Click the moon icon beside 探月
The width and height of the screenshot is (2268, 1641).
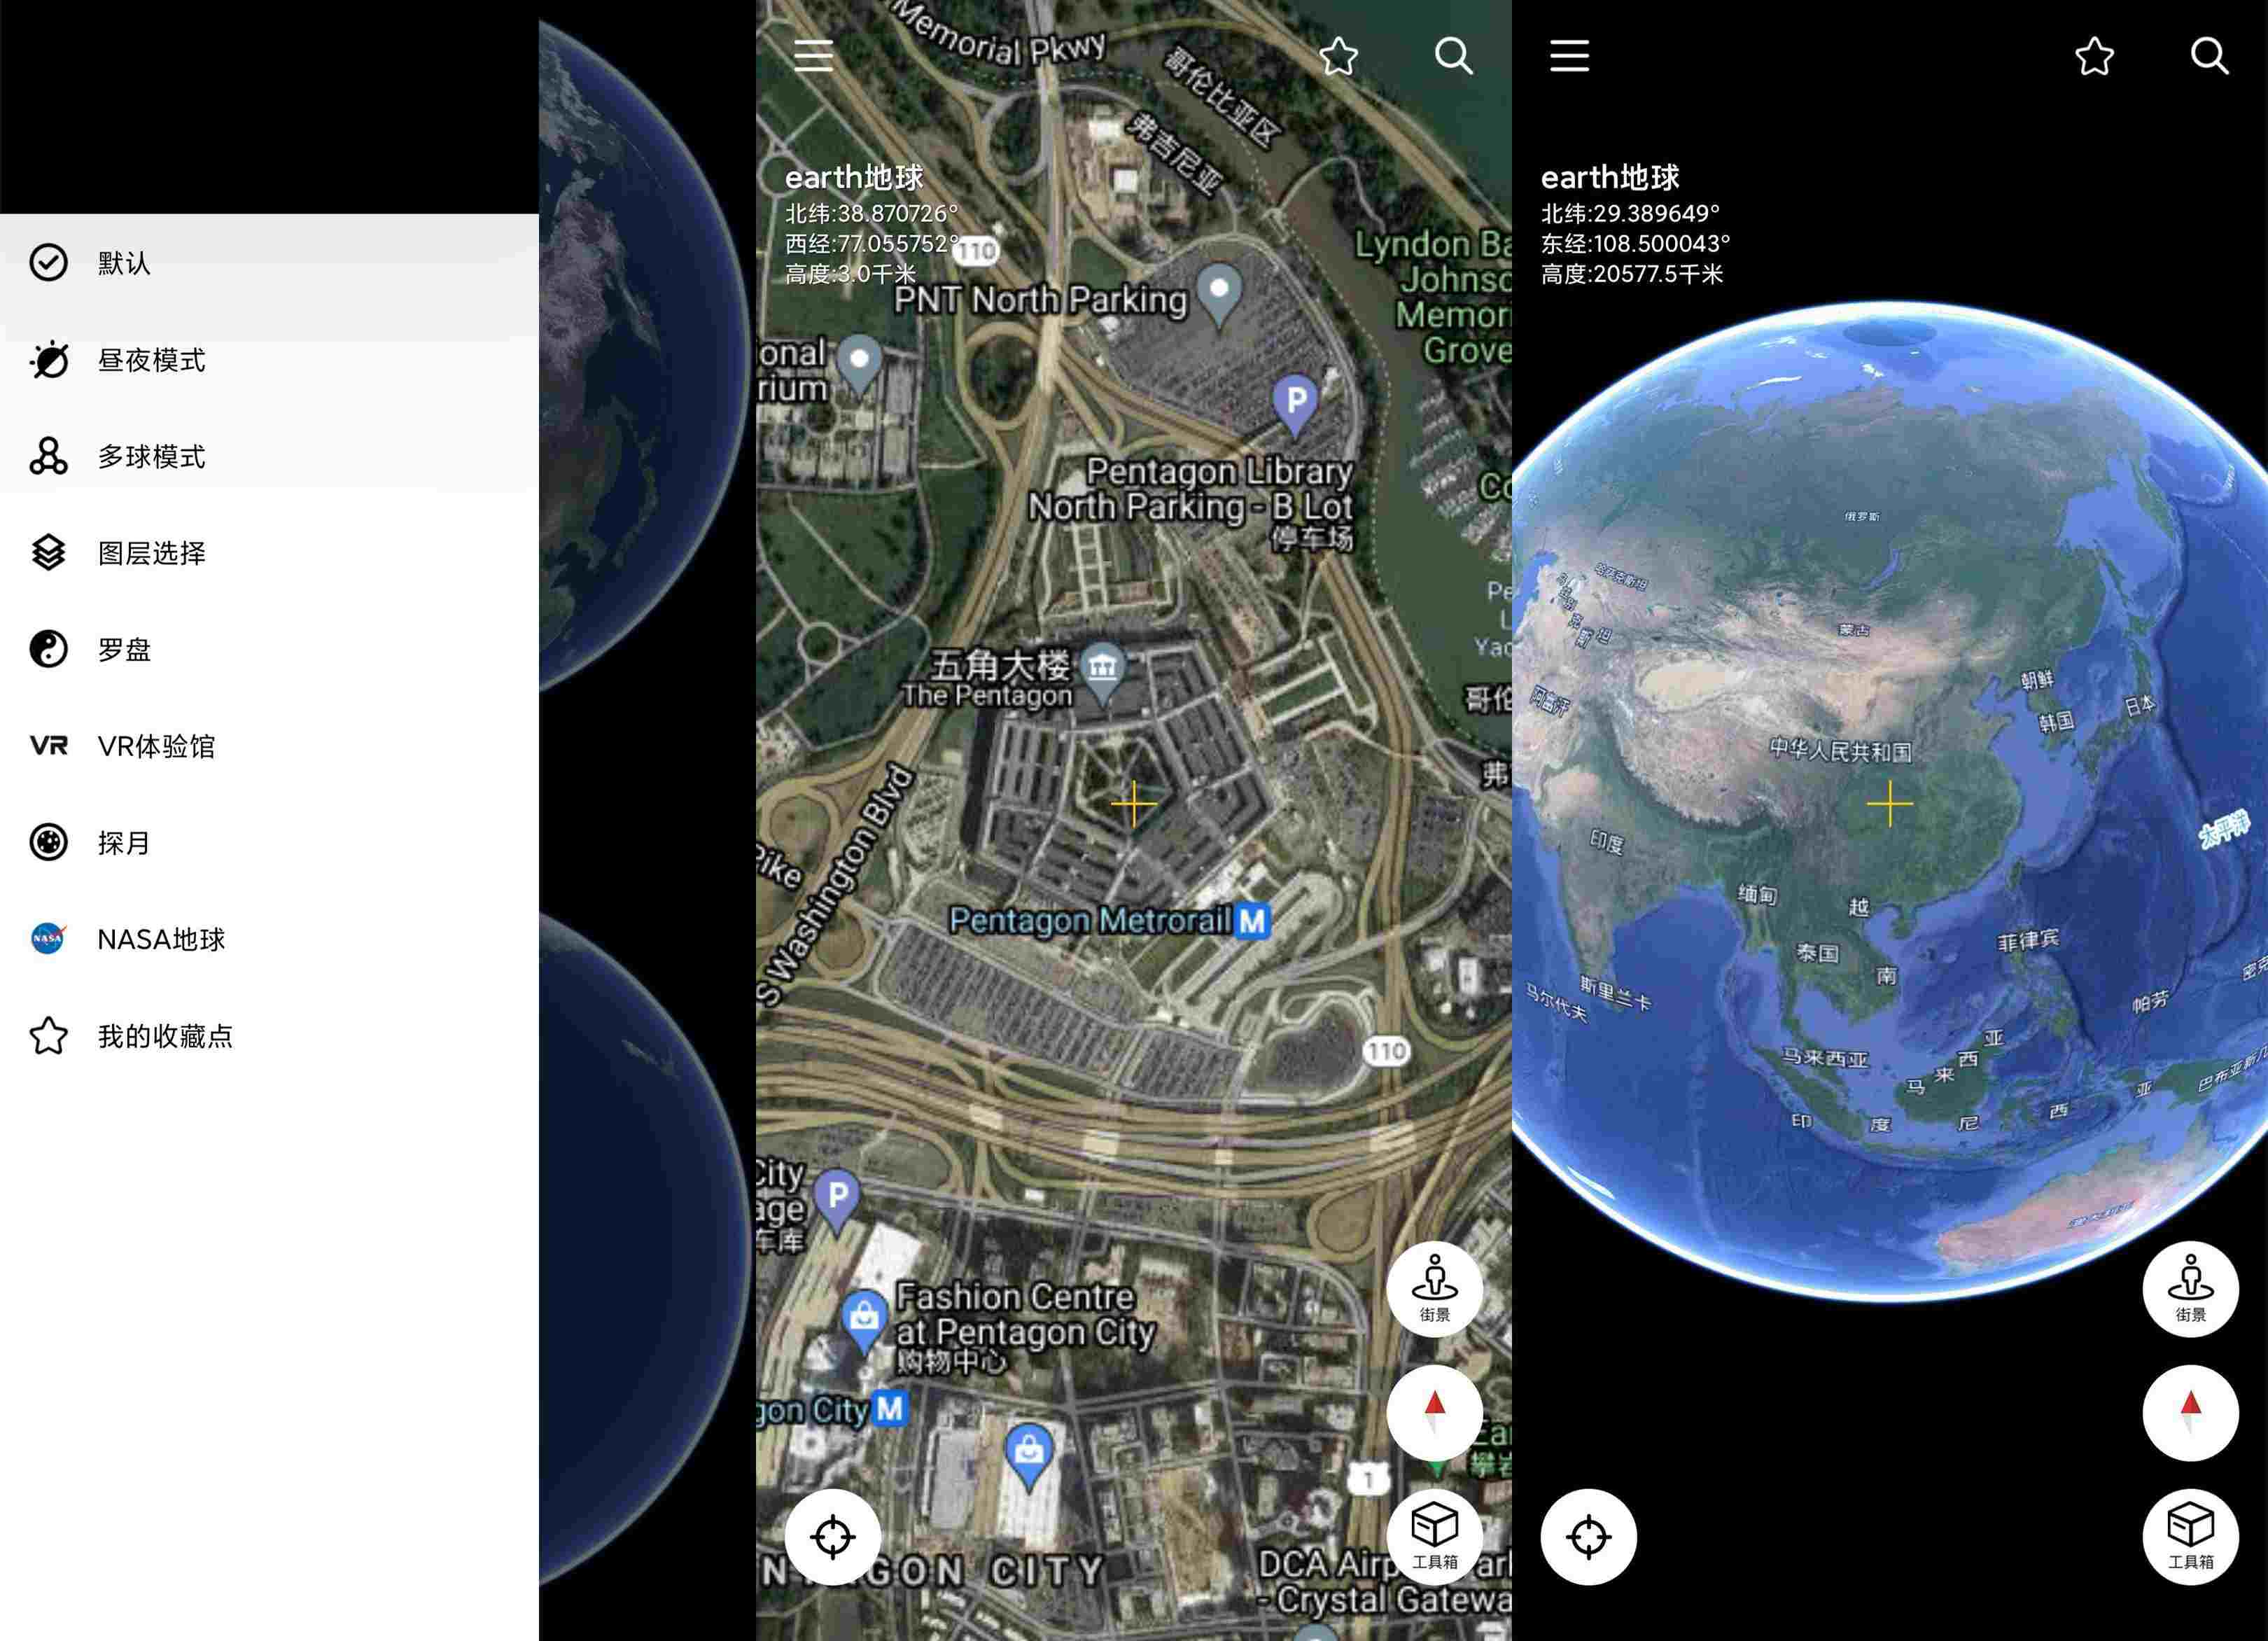click(48, 843)
